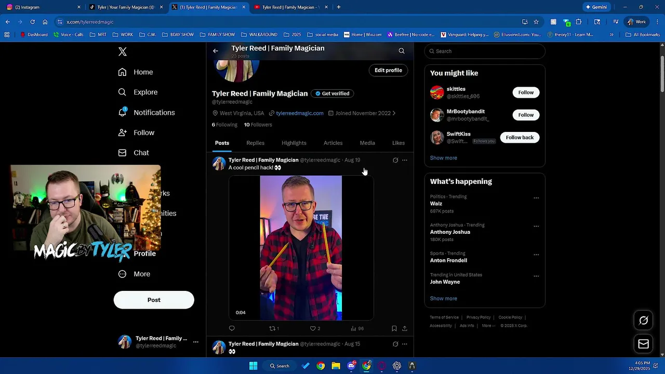This screenshot has width=665, height=374.
Task: Click the share icon under the video
Action: (x=405, y=328)
